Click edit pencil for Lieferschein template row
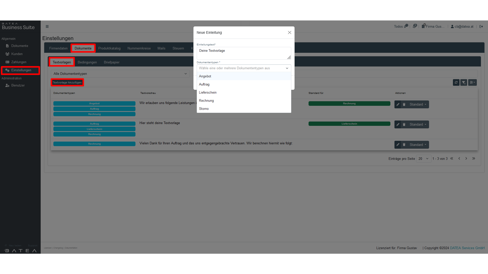 click(398, 125)
